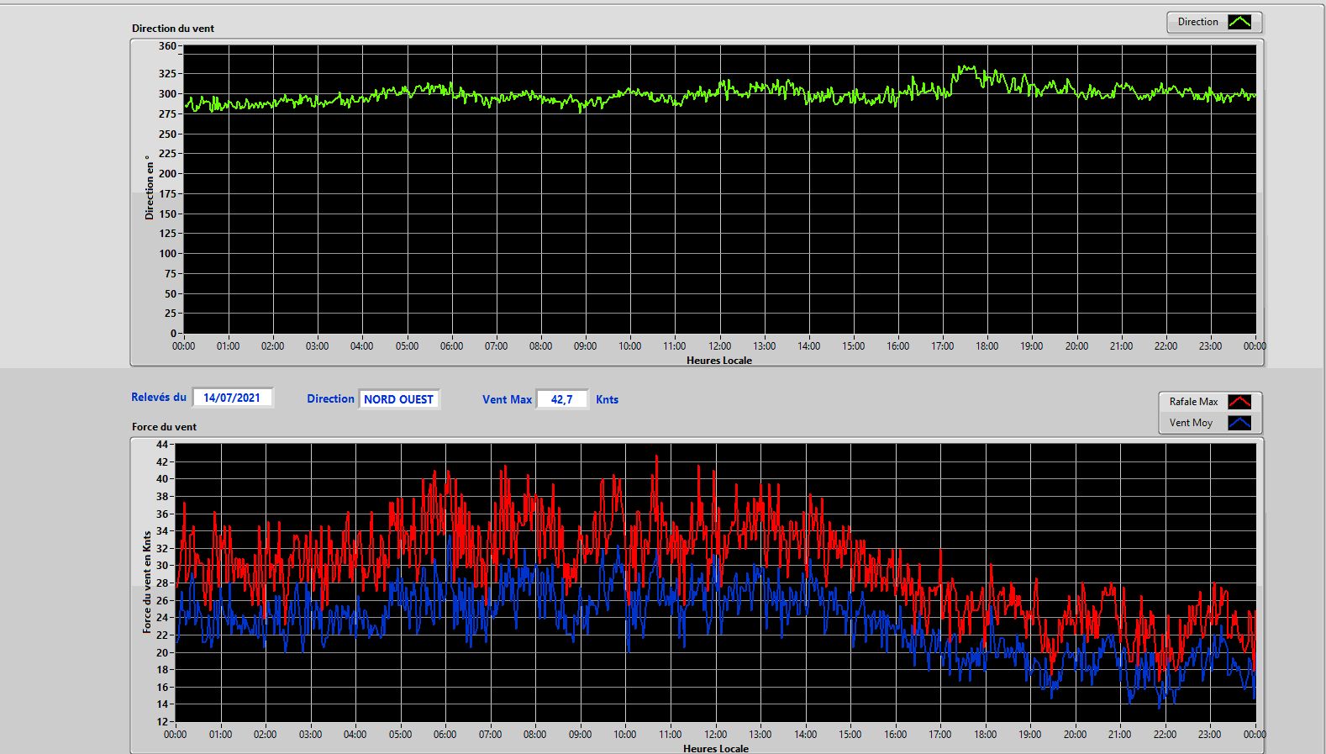Click the NORD OUEST direction field
Image resolution: width=1326 pixels, height=754 pixels.
[x=398, y=399]
